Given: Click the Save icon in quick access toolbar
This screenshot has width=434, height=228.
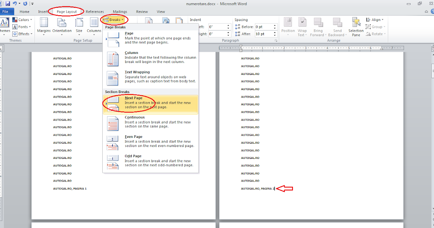Looking at the screenshot, I should click(8, 4).
